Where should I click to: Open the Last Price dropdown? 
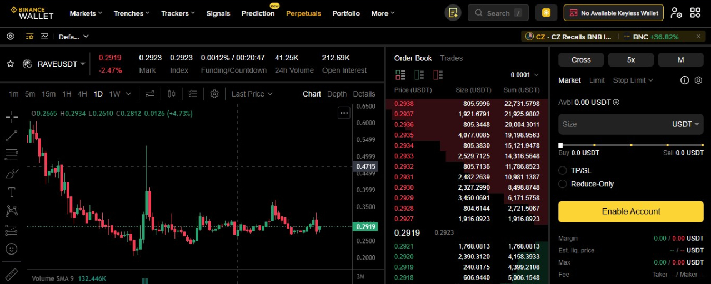pos(252,94)
